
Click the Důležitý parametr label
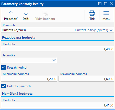tap(19, 86)
